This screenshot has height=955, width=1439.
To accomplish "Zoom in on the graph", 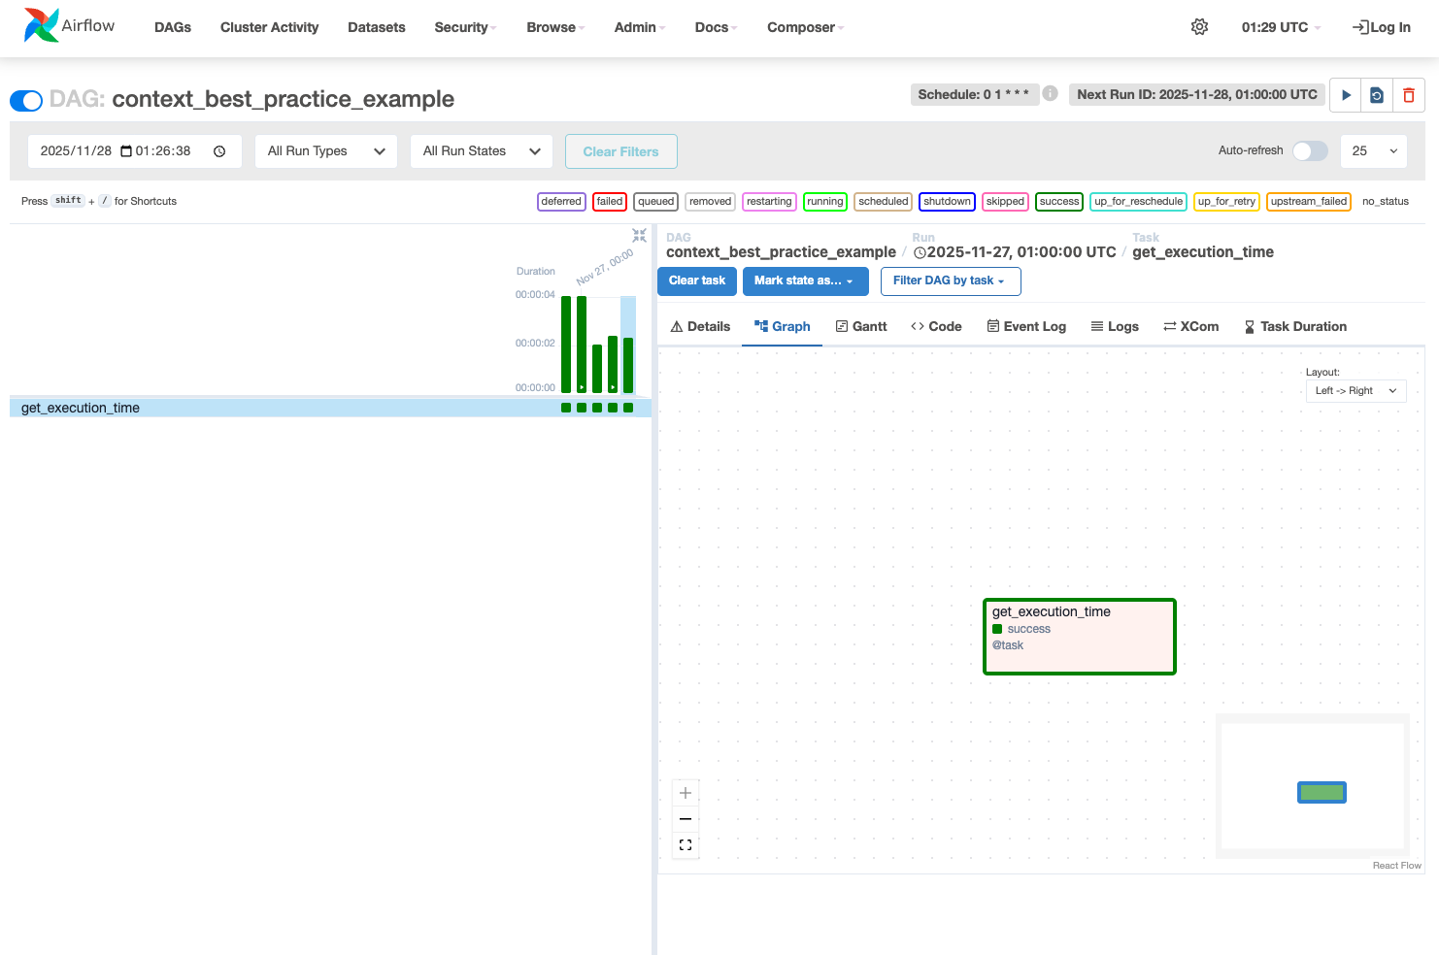I will click(x=686, y=793).
